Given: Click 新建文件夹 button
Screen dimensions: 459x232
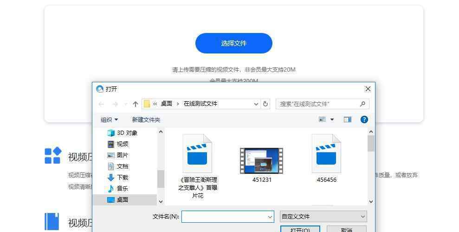Looking at the screenshot, I should tap(146, 119).
